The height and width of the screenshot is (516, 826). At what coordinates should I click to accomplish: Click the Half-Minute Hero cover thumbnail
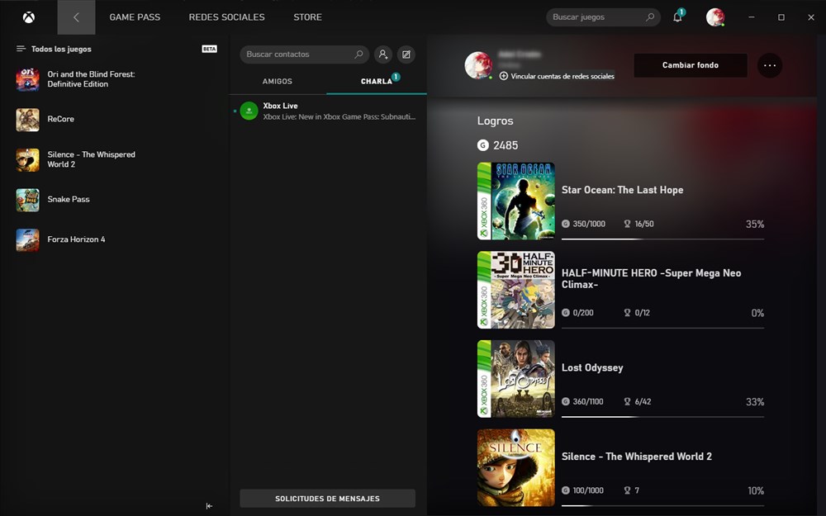pos(515,290)
